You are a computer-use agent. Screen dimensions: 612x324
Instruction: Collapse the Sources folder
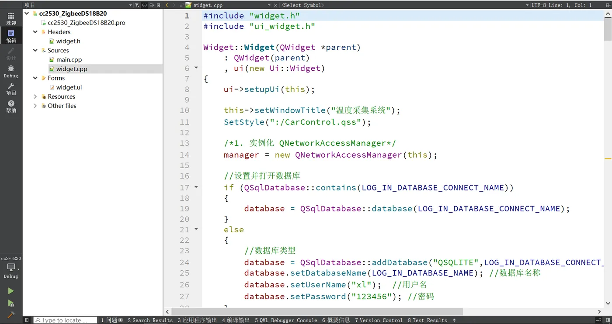coord(35,50)
